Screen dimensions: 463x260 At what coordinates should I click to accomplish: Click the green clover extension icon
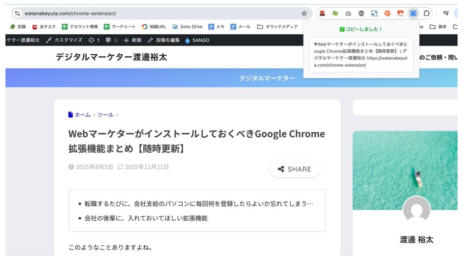coord(335,14)
